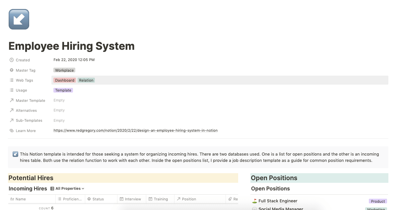Click the link icon beside Learn More

point(12,130)
